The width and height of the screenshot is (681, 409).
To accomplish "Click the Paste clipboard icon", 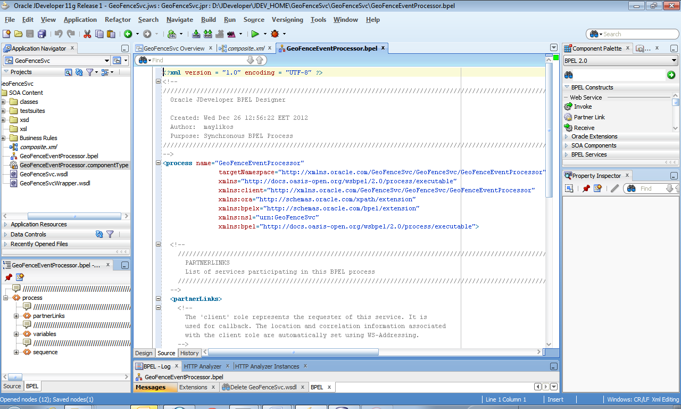I will click(111, 34).
